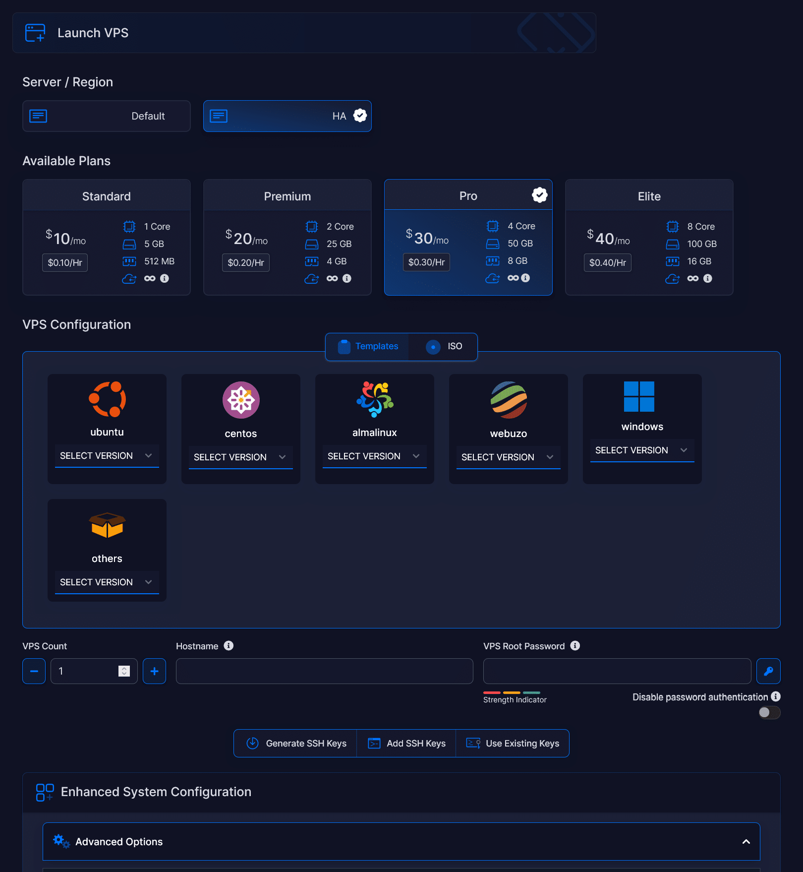
Task: Click the Standard plan bandwidth info icon
Action: [165, 279]
